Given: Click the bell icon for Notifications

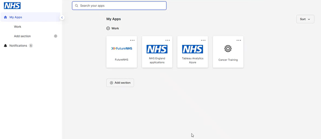Looking at the screenshot, I should 6,45.
